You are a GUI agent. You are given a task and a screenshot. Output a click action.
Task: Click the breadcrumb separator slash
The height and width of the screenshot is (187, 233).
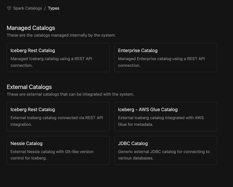tap(45, 8)
